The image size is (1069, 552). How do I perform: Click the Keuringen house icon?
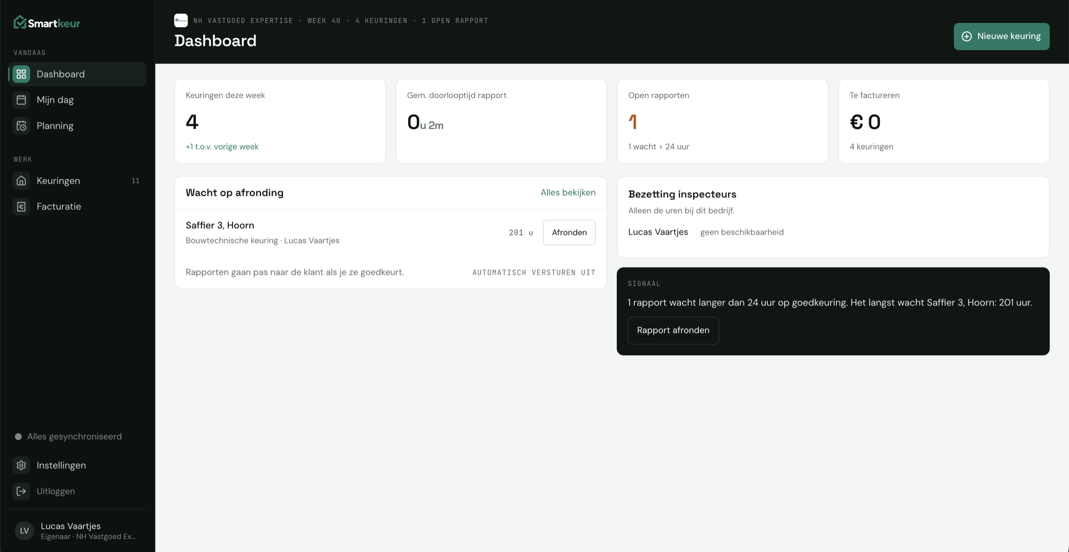pyautogui.click(x=21, y=180)
